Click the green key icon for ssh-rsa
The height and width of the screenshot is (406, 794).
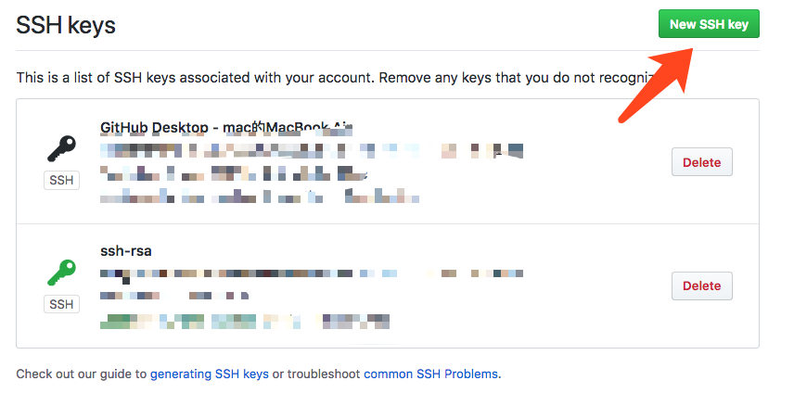tap(61, 272)
